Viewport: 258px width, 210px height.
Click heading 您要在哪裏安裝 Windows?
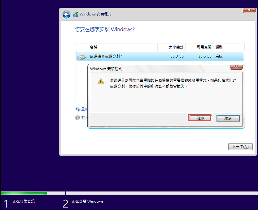tap(105, 29)
